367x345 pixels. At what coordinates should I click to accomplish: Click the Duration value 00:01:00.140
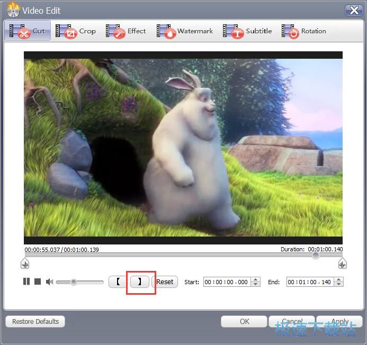point(325,249)
